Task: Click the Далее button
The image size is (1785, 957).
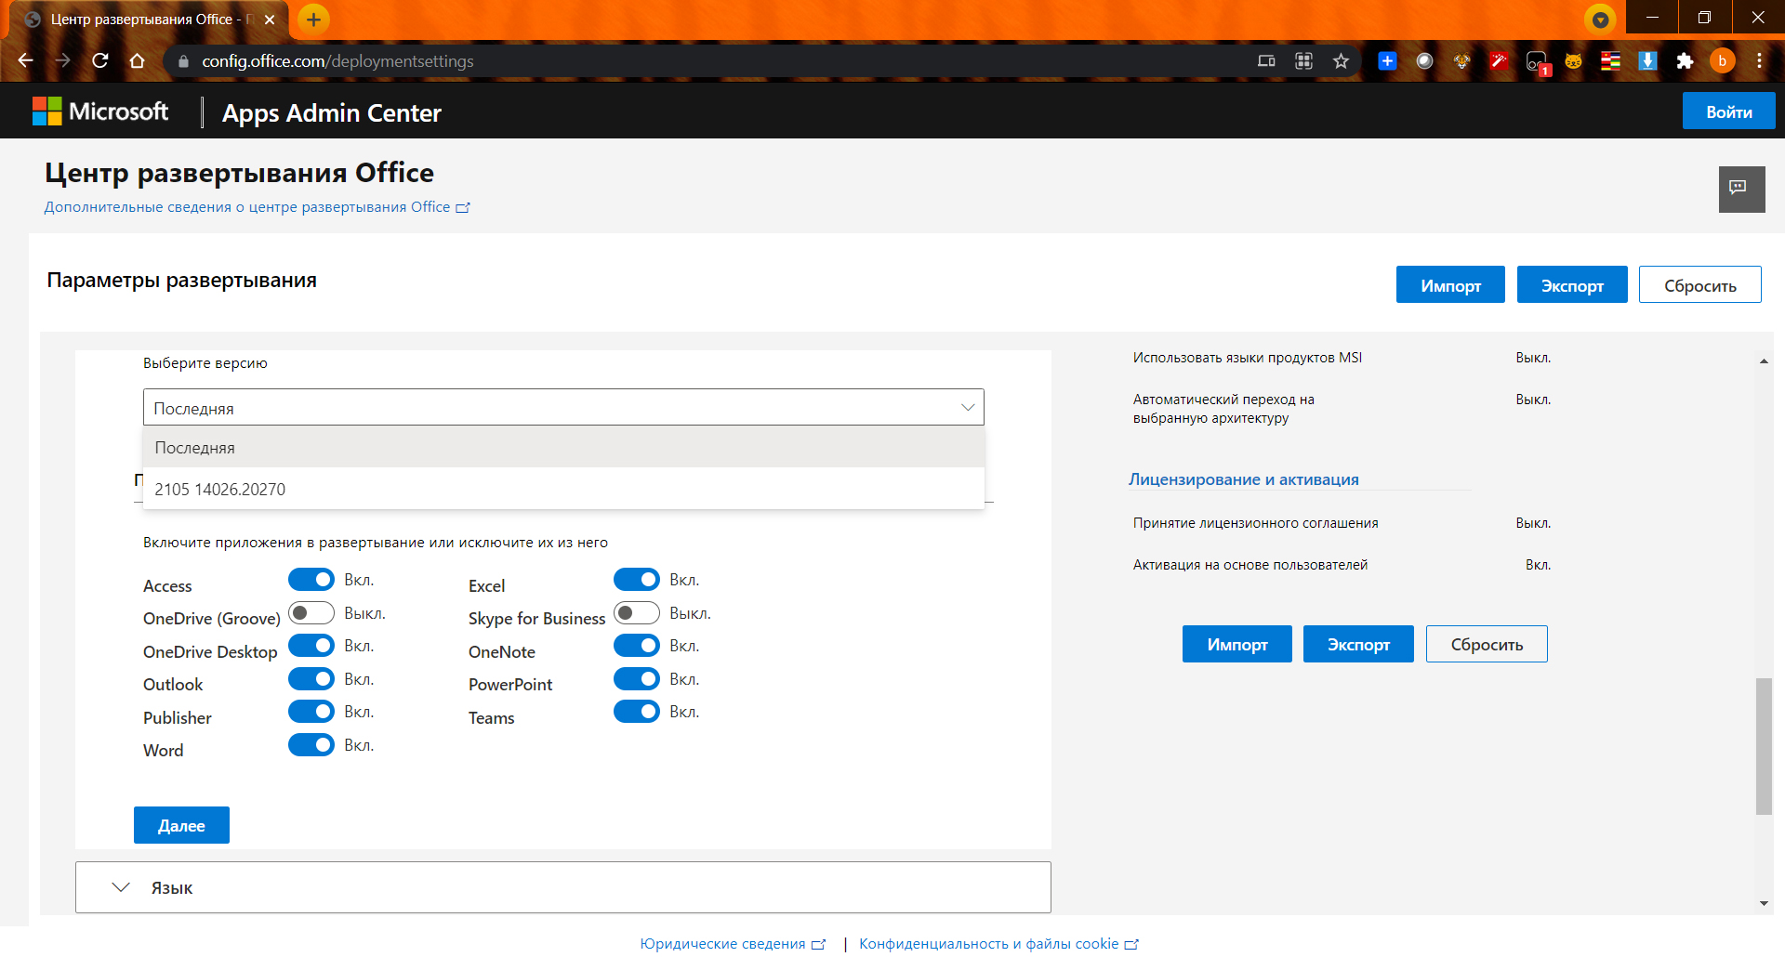Action: click(x=181, y=825)
